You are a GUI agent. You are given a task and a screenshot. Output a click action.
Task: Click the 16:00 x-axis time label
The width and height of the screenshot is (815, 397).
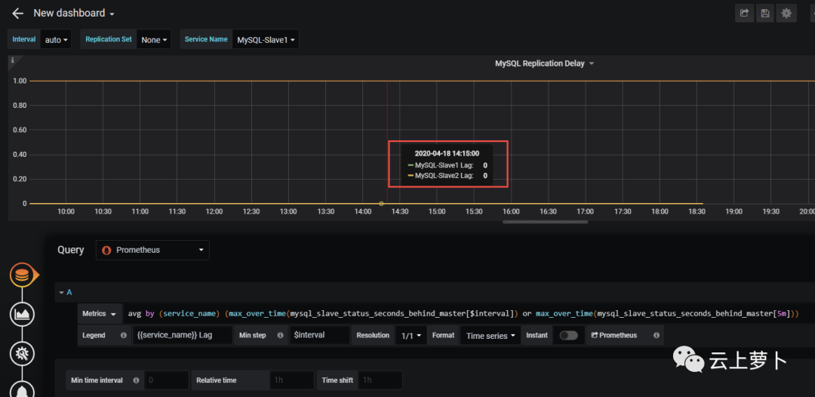point(511,211)
